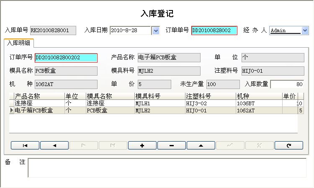Click the 订单单号 field DD20100828002

pyautogui.click(x=214, y=30)
